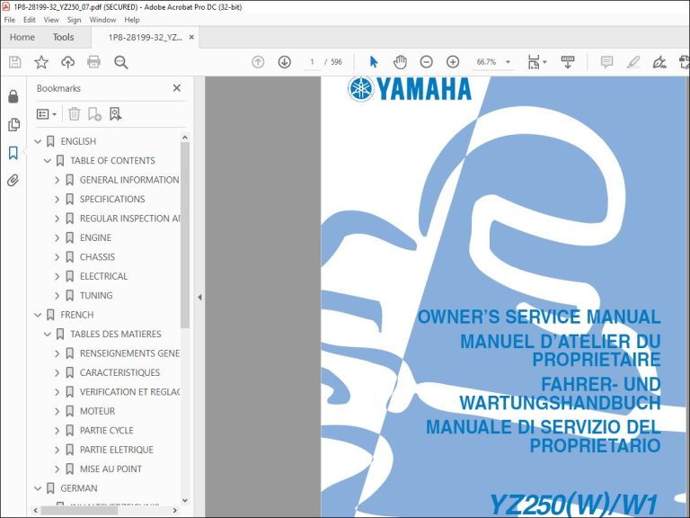This screenshot has height=518, width=690.
Task: Open the Find text magnifier icon
Action: pos(121,62)
